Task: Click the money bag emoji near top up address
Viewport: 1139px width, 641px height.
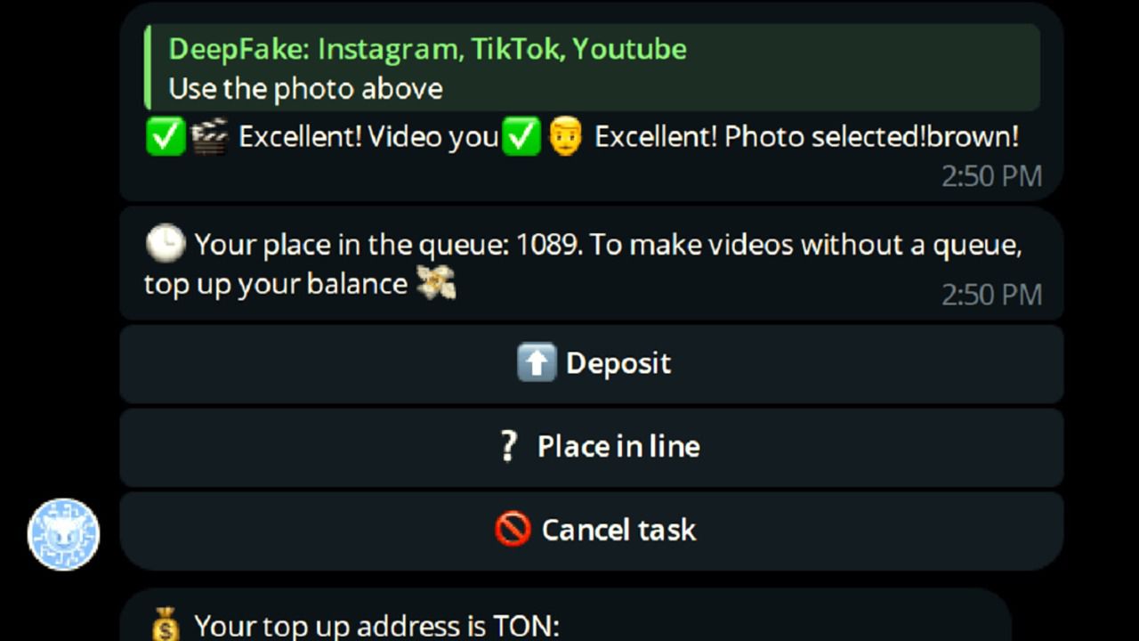Action: pyautogui.click(x=166, y=625)
